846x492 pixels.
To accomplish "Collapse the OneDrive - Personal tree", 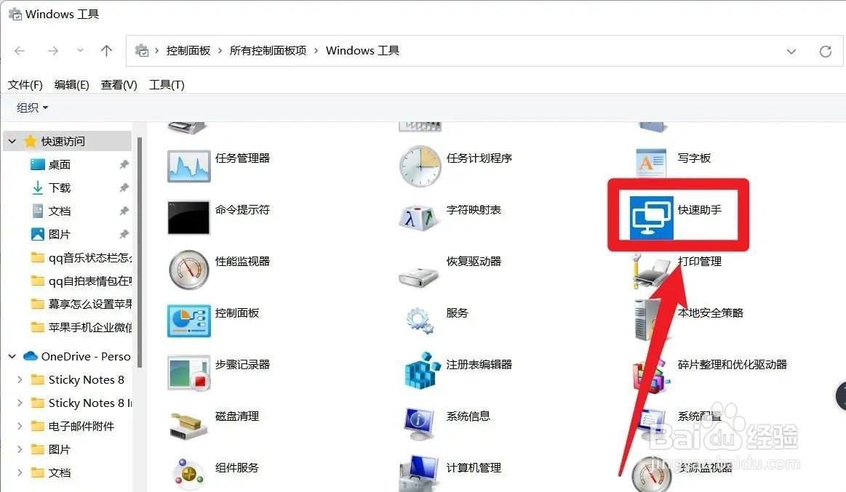I will pos(12,356).
